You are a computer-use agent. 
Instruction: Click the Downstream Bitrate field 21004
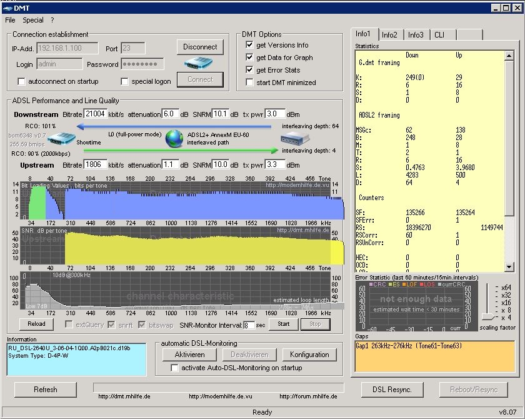[95, 114]
